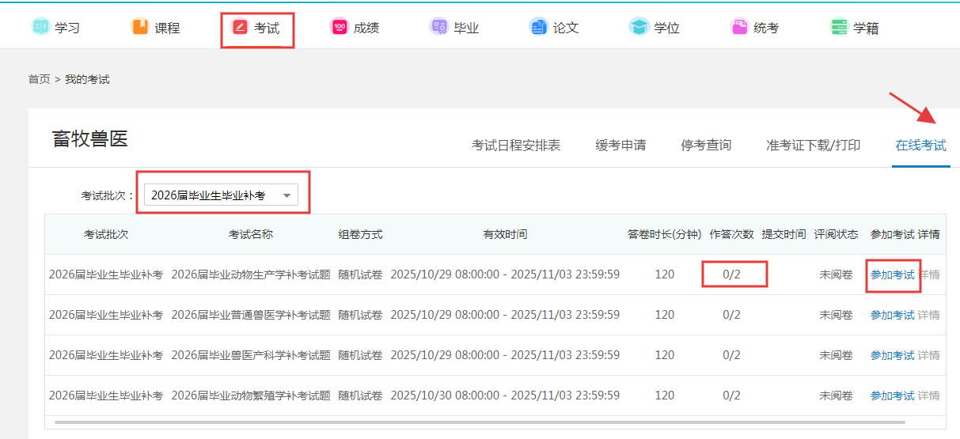Click the green 学籍 icon
The height and width of the screenshot is (439, 960).
839,27
